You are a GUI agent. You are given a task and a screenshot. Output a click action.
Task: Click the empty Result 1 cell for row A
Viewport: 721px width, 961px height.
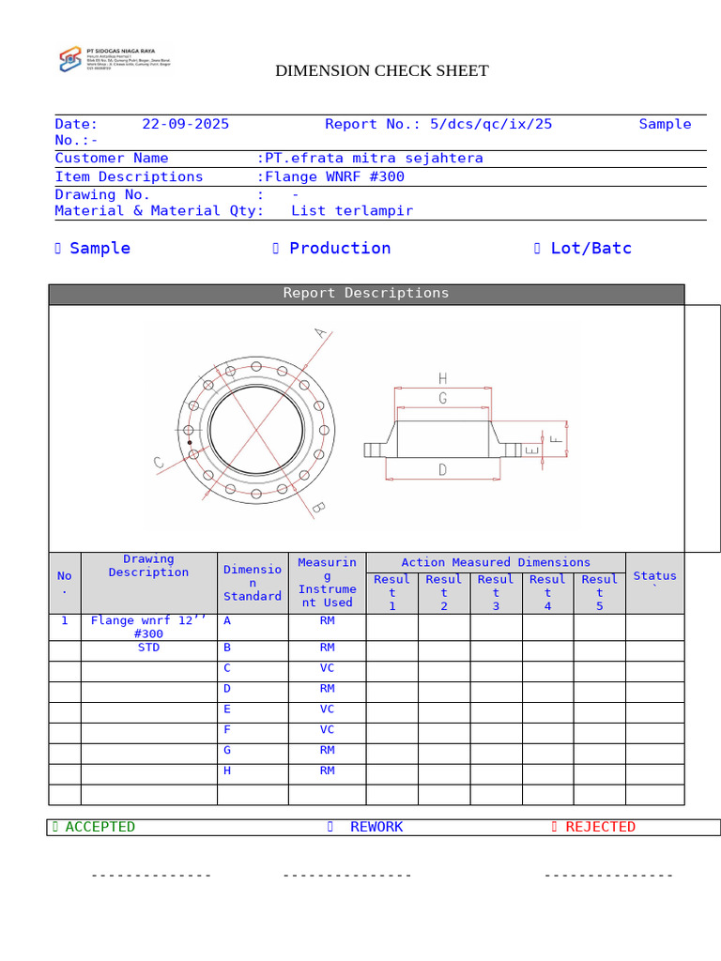coord(392,628)
